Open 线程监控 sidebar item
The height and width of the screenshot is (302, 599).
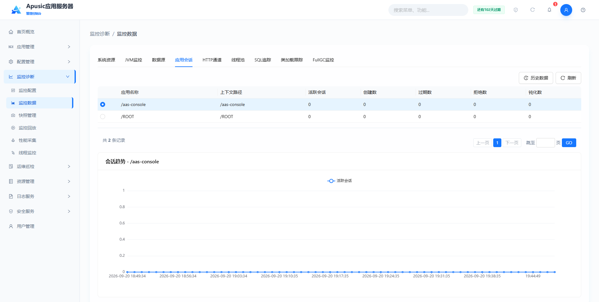pyautogui.click(x=40, y=153)
